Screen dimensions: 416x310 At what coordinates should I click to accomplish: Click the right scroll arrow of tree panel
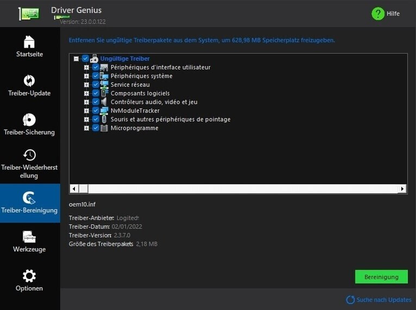point(402,189)
